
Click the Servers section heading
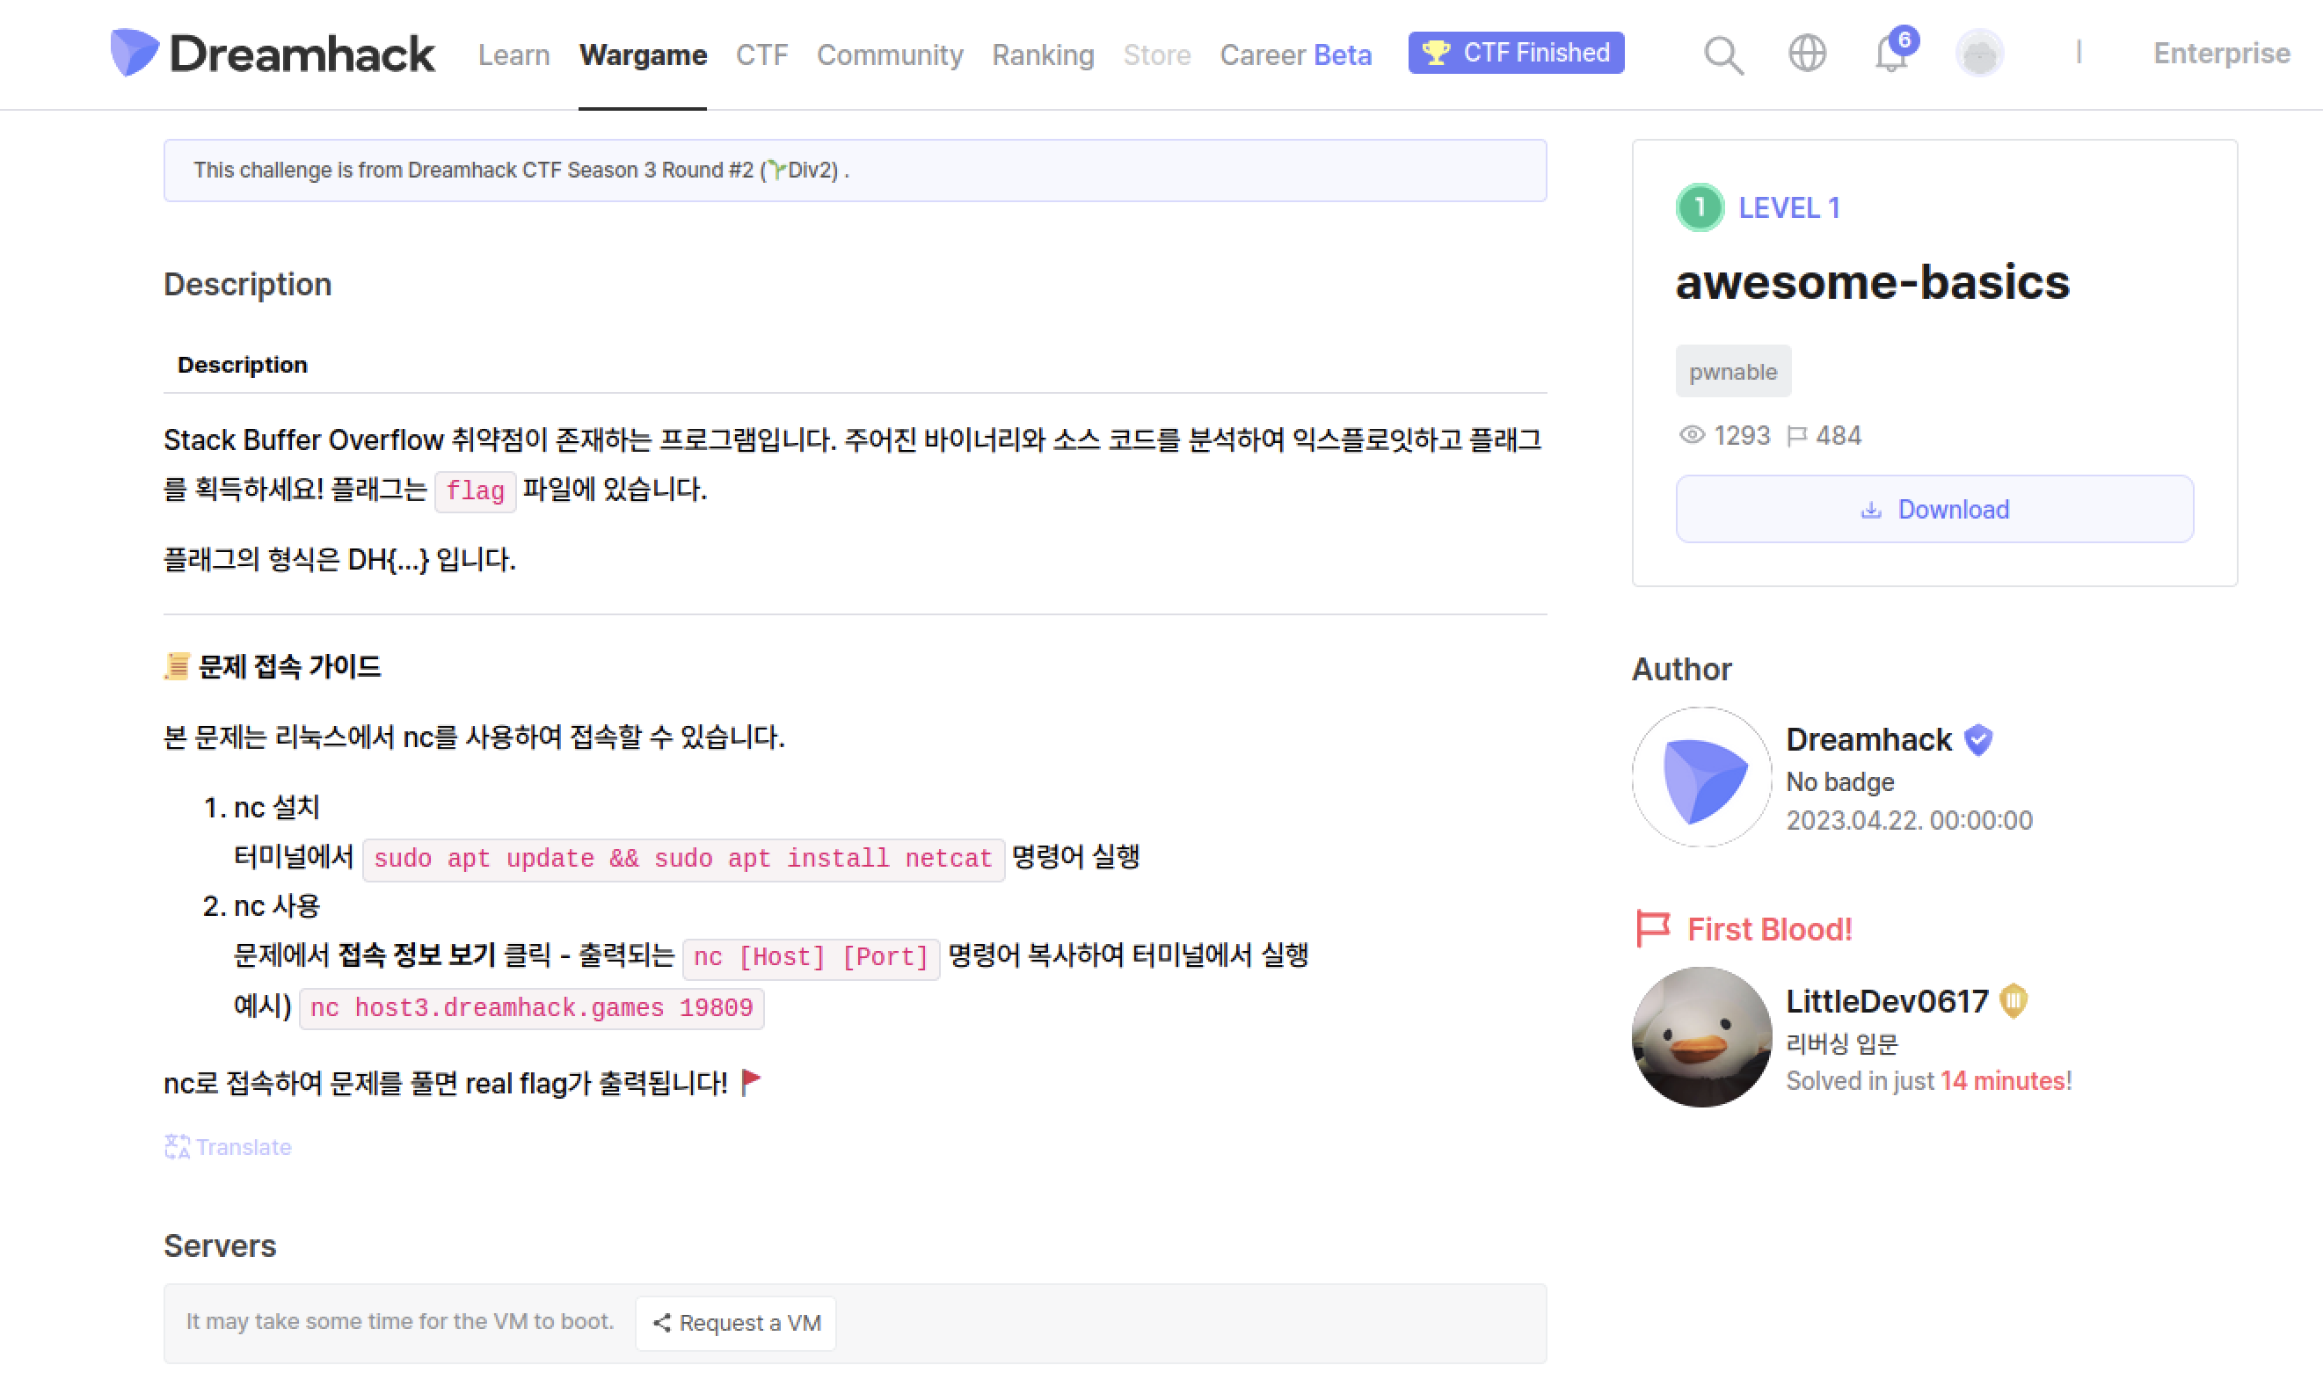click(x=220, y=1245)
